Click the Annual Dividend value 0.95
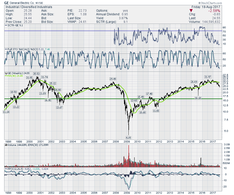Viewport: 234px width, 195px height. (x=125, y=14)
